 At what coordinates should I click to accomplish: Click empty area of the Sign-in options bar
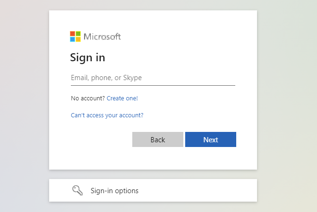pos(198,190)
